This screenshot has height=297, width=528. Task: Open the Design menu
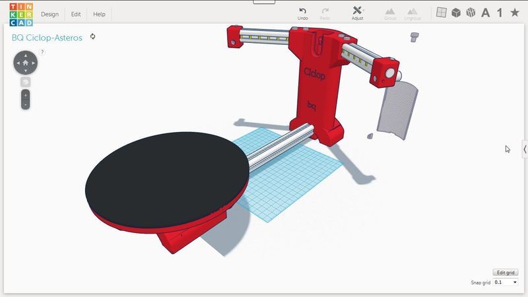[50, 14]
